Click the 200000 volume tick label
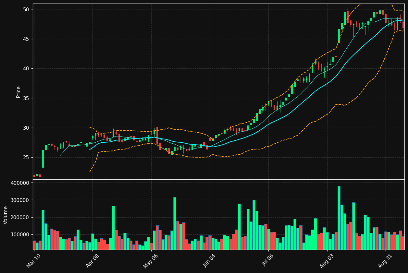The height and width of the screenshot is (273, 408). 20,217
